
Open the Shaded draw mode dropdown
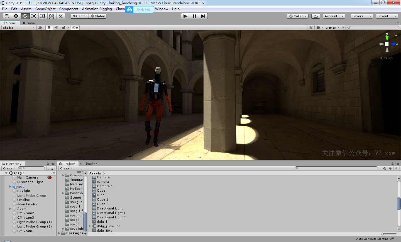coord(18,28)
